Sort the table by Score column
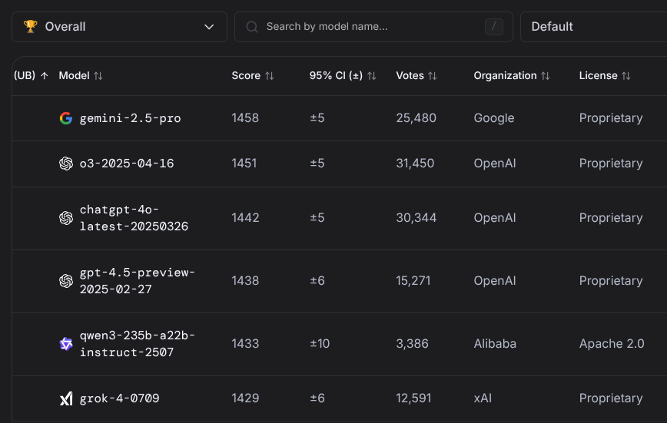Viewport: 667px width, 423px height. click(253, 76)
